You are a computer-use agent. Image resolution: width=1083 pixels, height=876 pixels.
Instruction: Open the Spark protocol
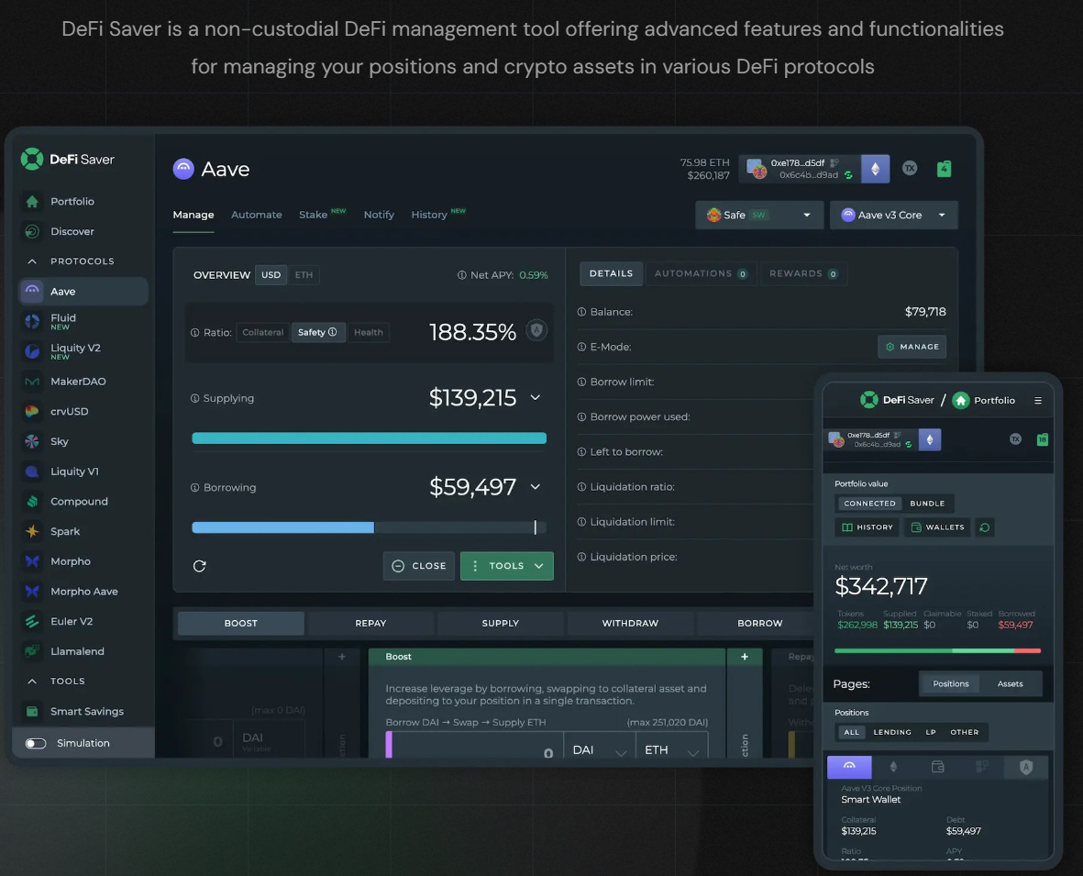click(x=65, y=531)
